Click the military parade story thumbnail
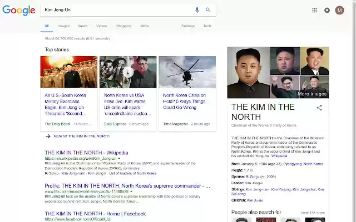This screenshot has width=356, height=222. pos(69,72)
